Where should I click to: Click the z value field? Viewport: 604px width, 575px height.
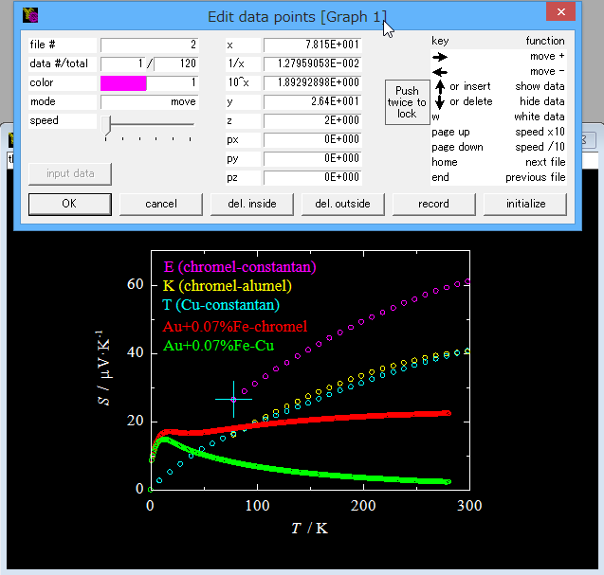click(x=312, y=120)
